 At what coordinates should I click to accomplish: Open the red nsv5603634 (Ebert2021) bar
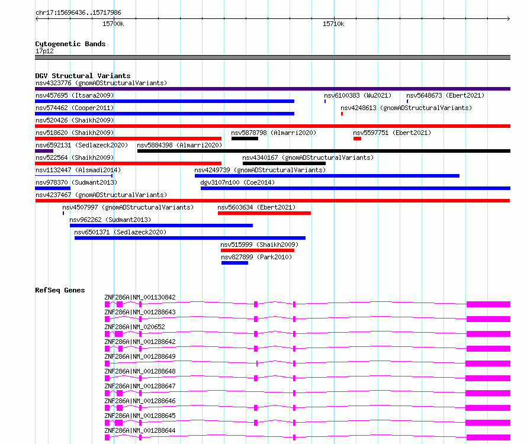pyautogui.click(x=264, y=213)
